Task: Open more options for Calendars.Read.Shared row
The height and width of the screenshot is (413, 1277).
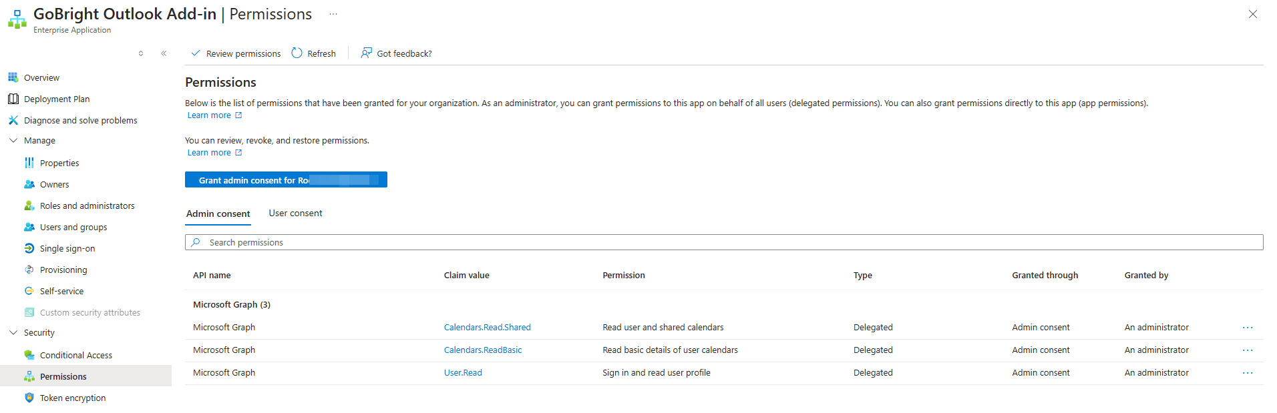Action: (x=1248, y=328)
